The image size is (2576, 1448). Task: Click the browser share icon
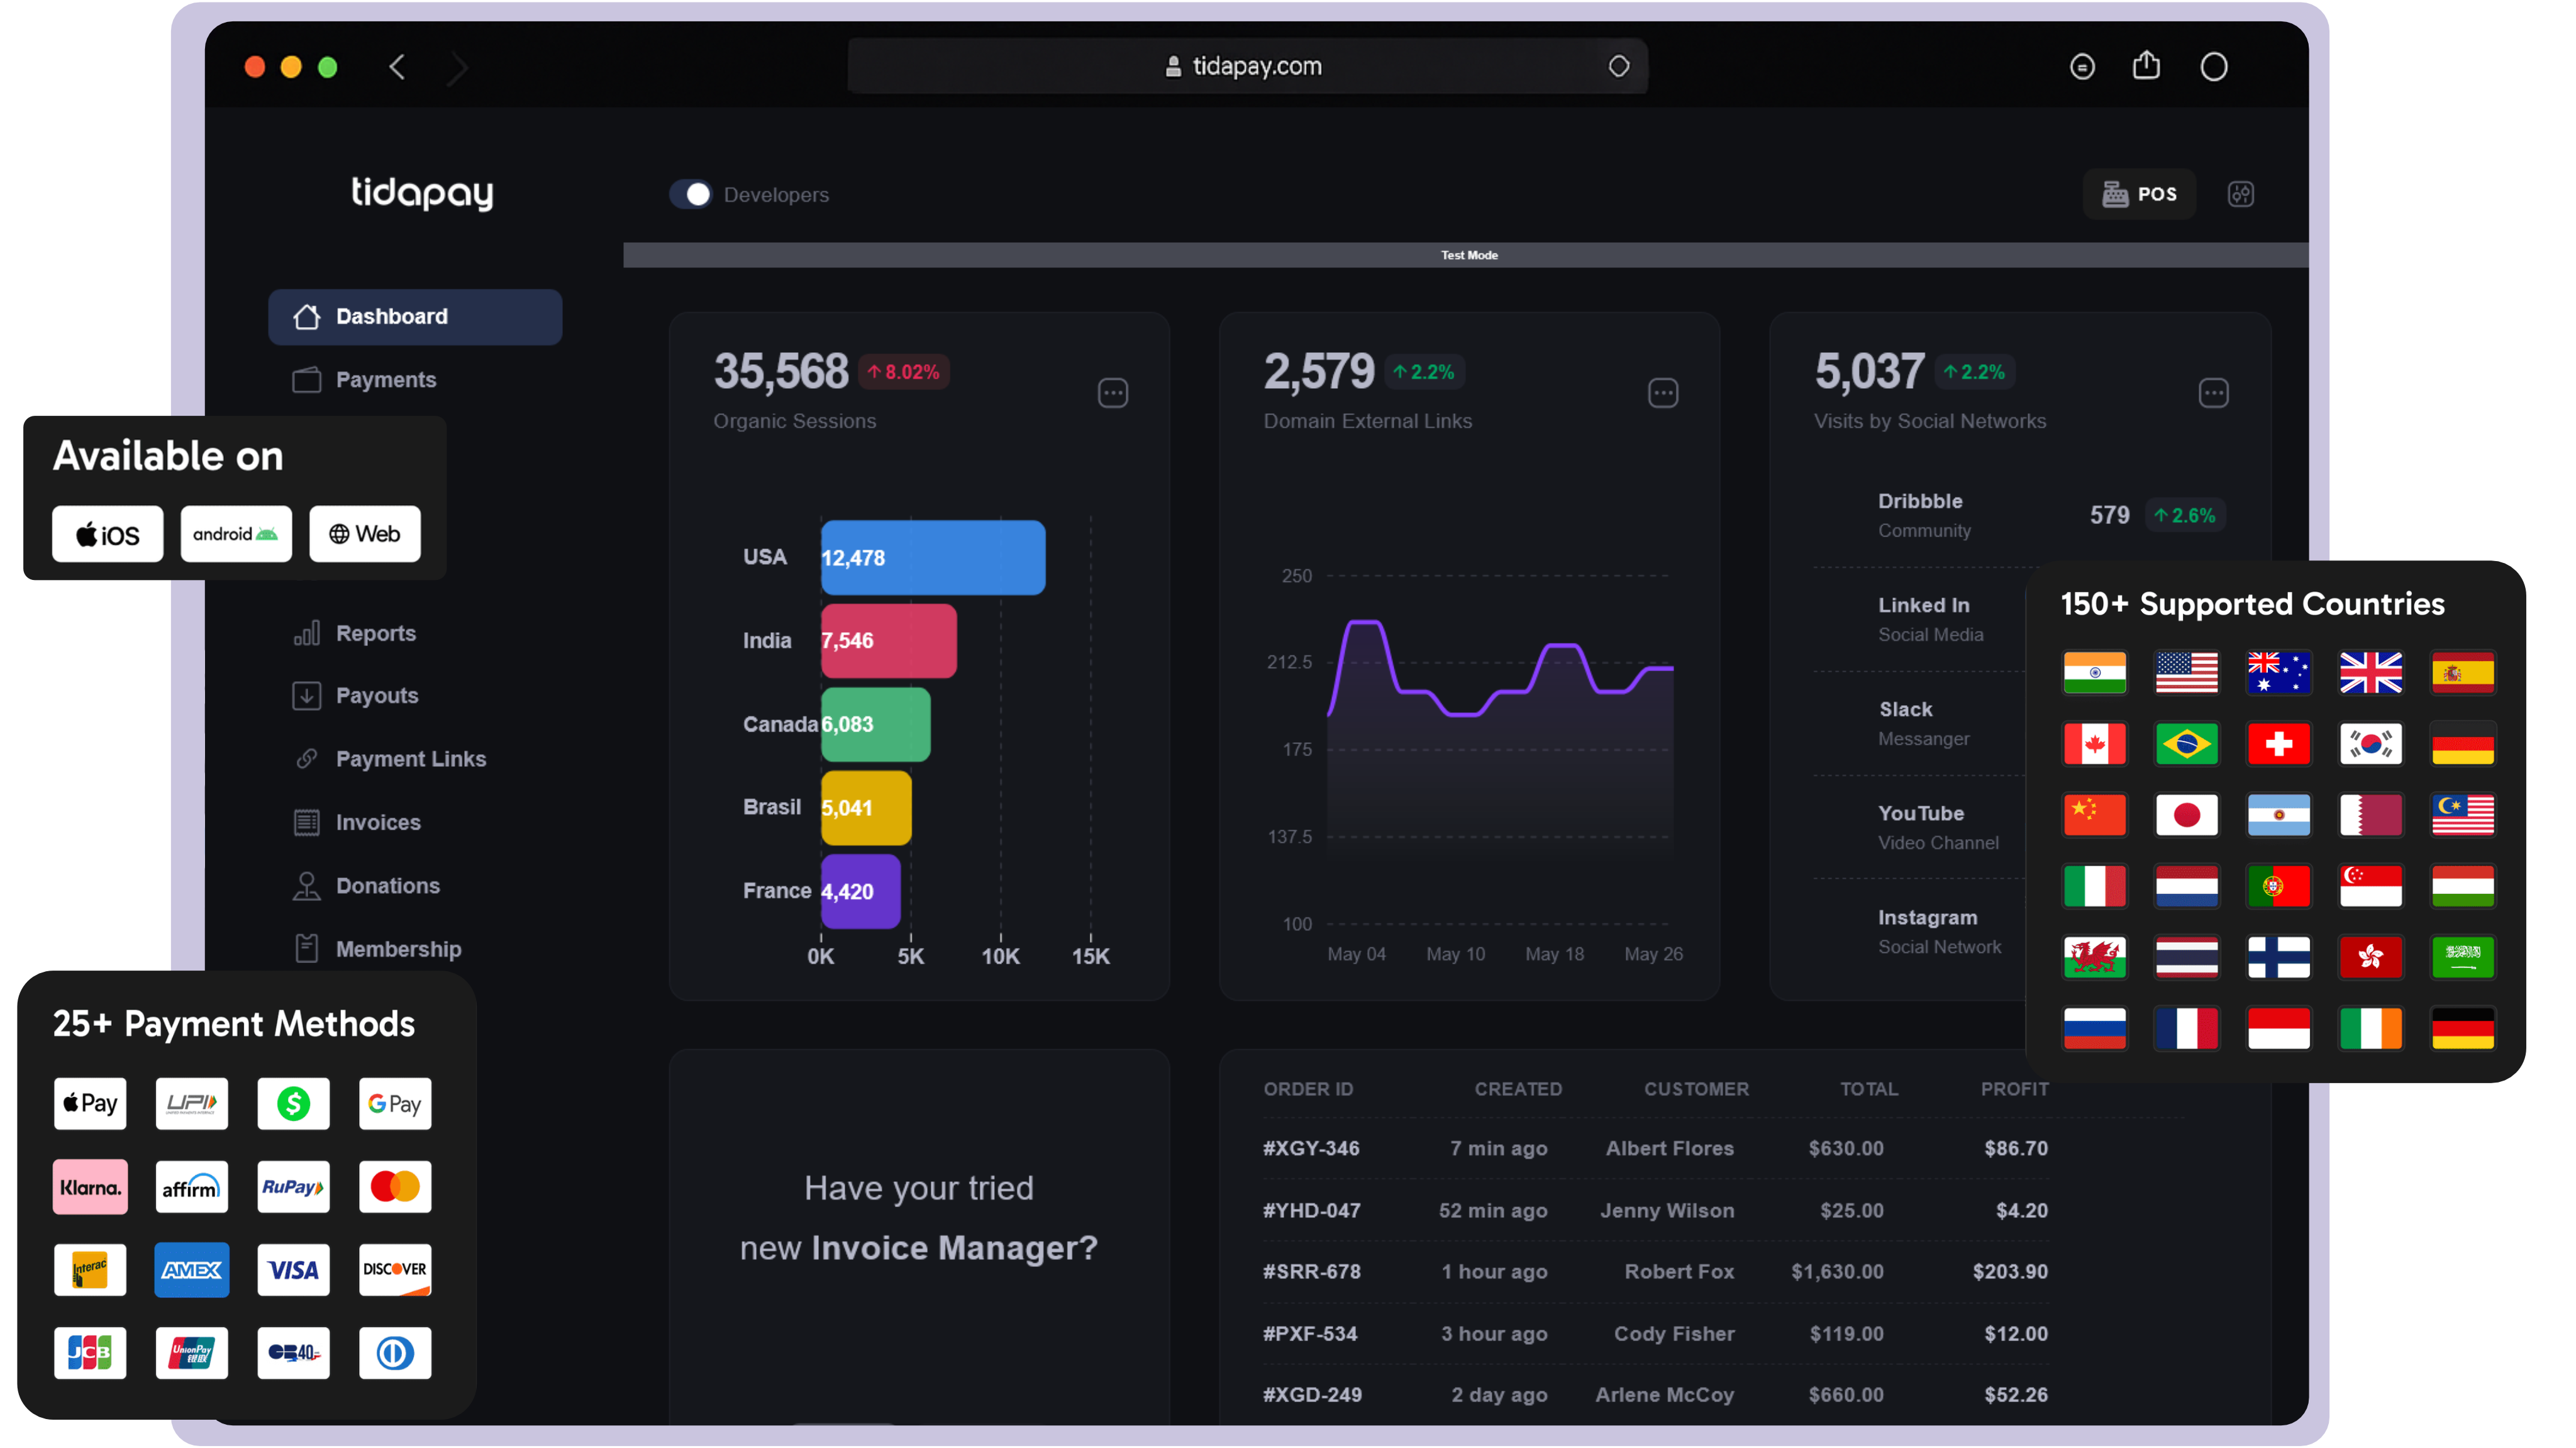(x=2146, y=66)
